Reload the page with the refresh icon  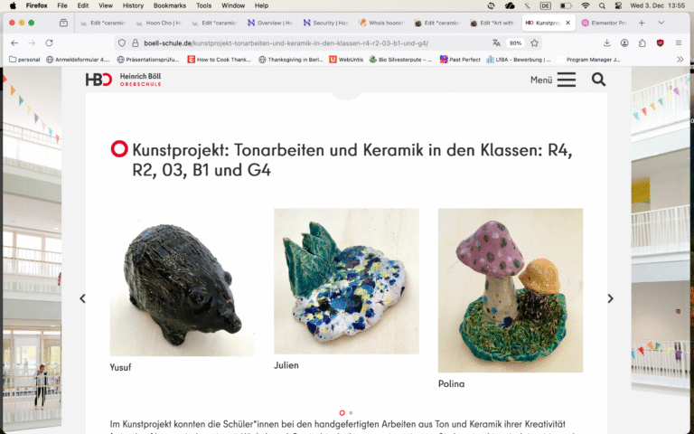49,43
